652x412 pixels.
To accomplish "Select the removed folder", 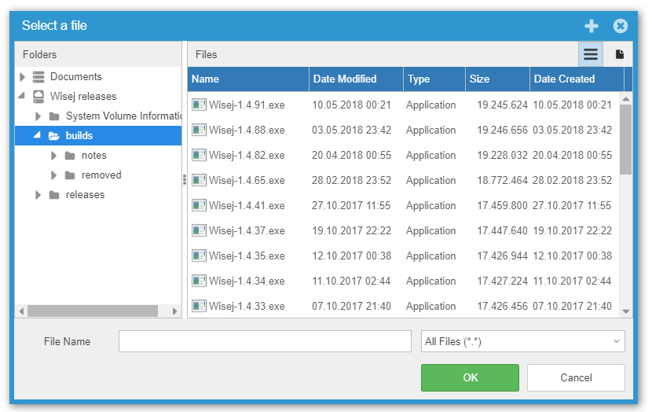I will pos(101,175).
